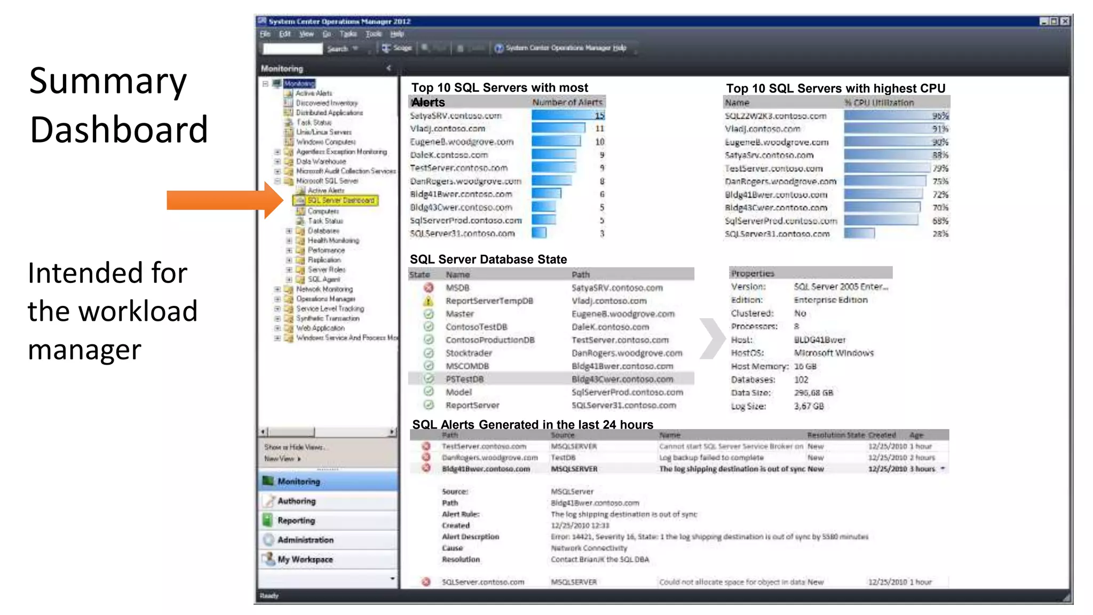Collapse the Monitoring navigation pane chevron
The height and width of the screenshot is (615, 1093).
389,68
